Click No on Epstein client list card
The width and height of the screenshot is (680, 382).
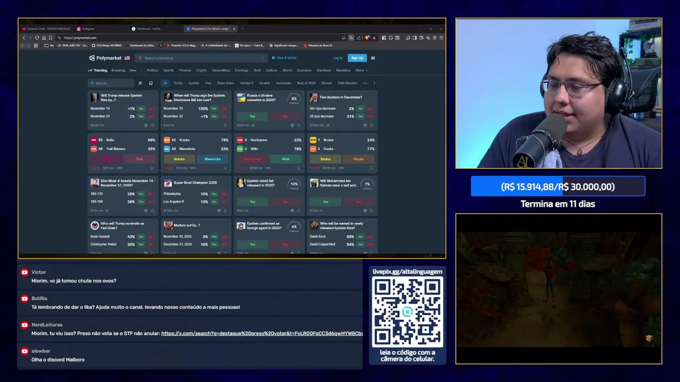point(285,202)
